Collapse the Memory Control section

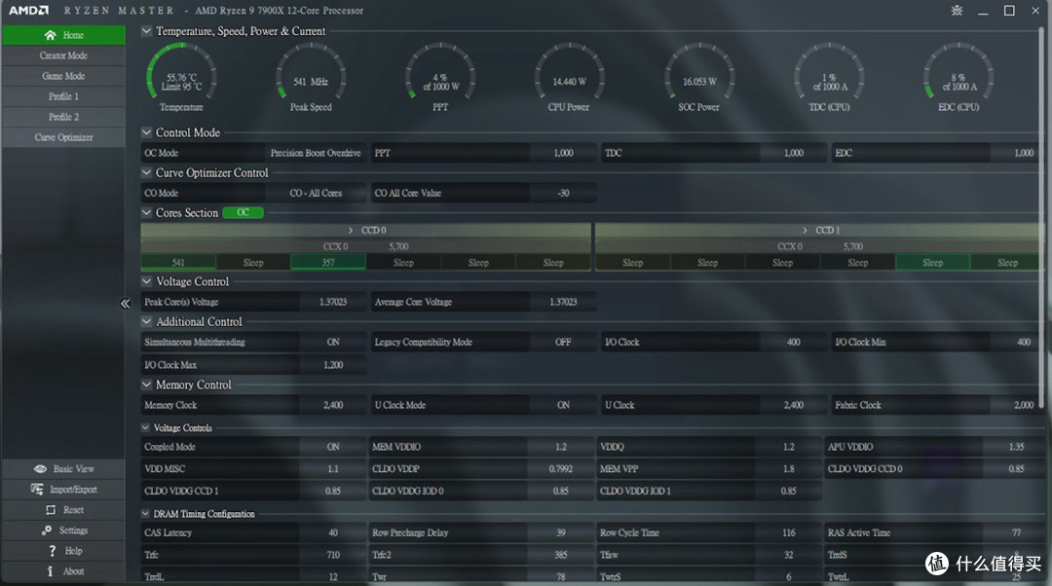click(x=146, y=385)
